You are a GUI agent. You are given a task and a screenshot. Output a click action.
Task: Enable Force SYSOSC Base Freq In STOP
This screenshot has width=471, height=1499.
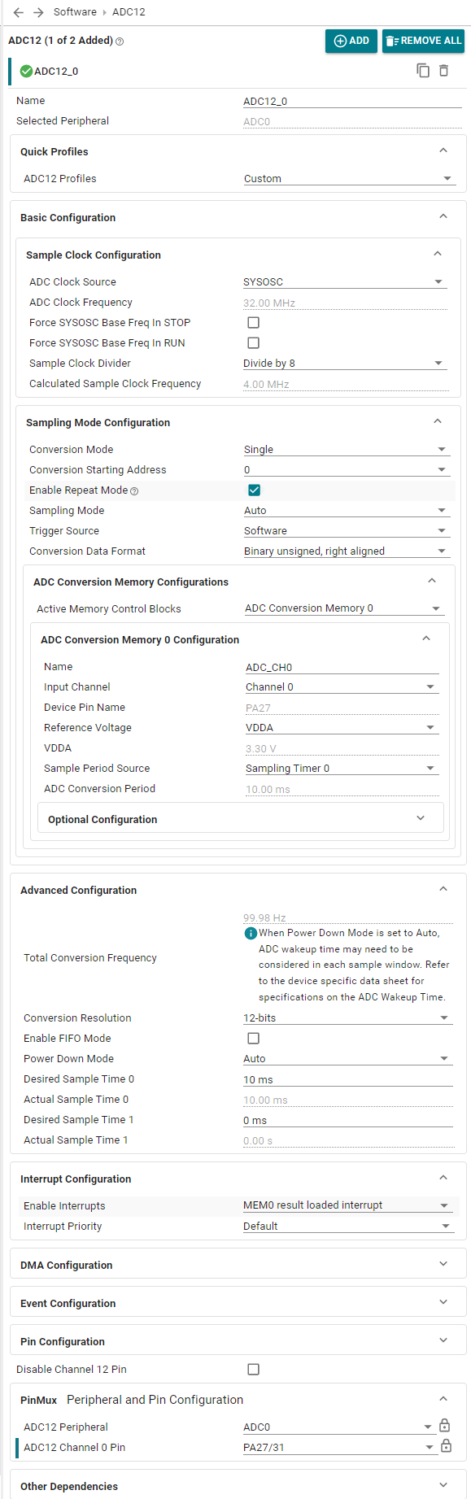(x=254, y=323)
